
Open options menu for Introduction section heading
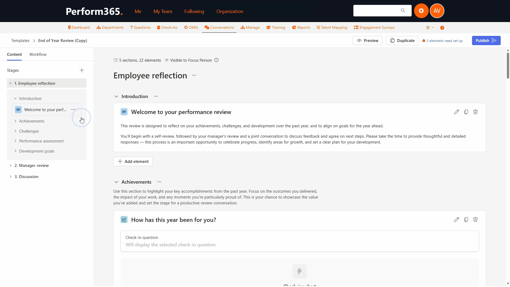(x=156, y=96)
